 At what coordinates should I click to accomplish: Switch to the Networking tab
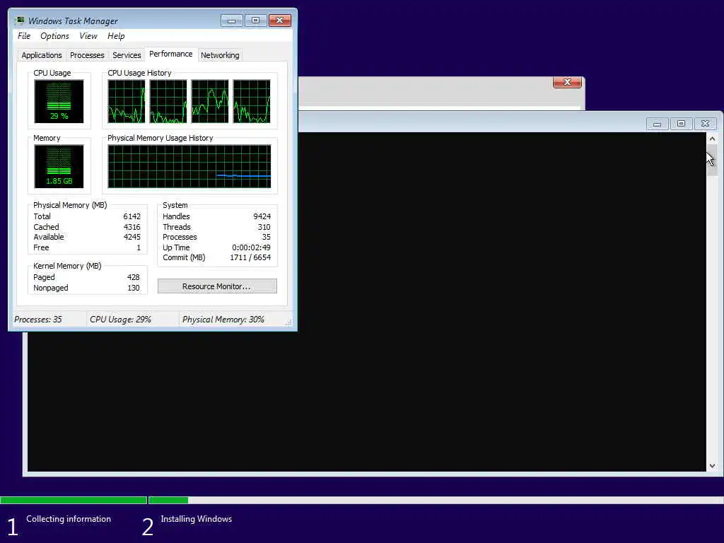[220, 55]
